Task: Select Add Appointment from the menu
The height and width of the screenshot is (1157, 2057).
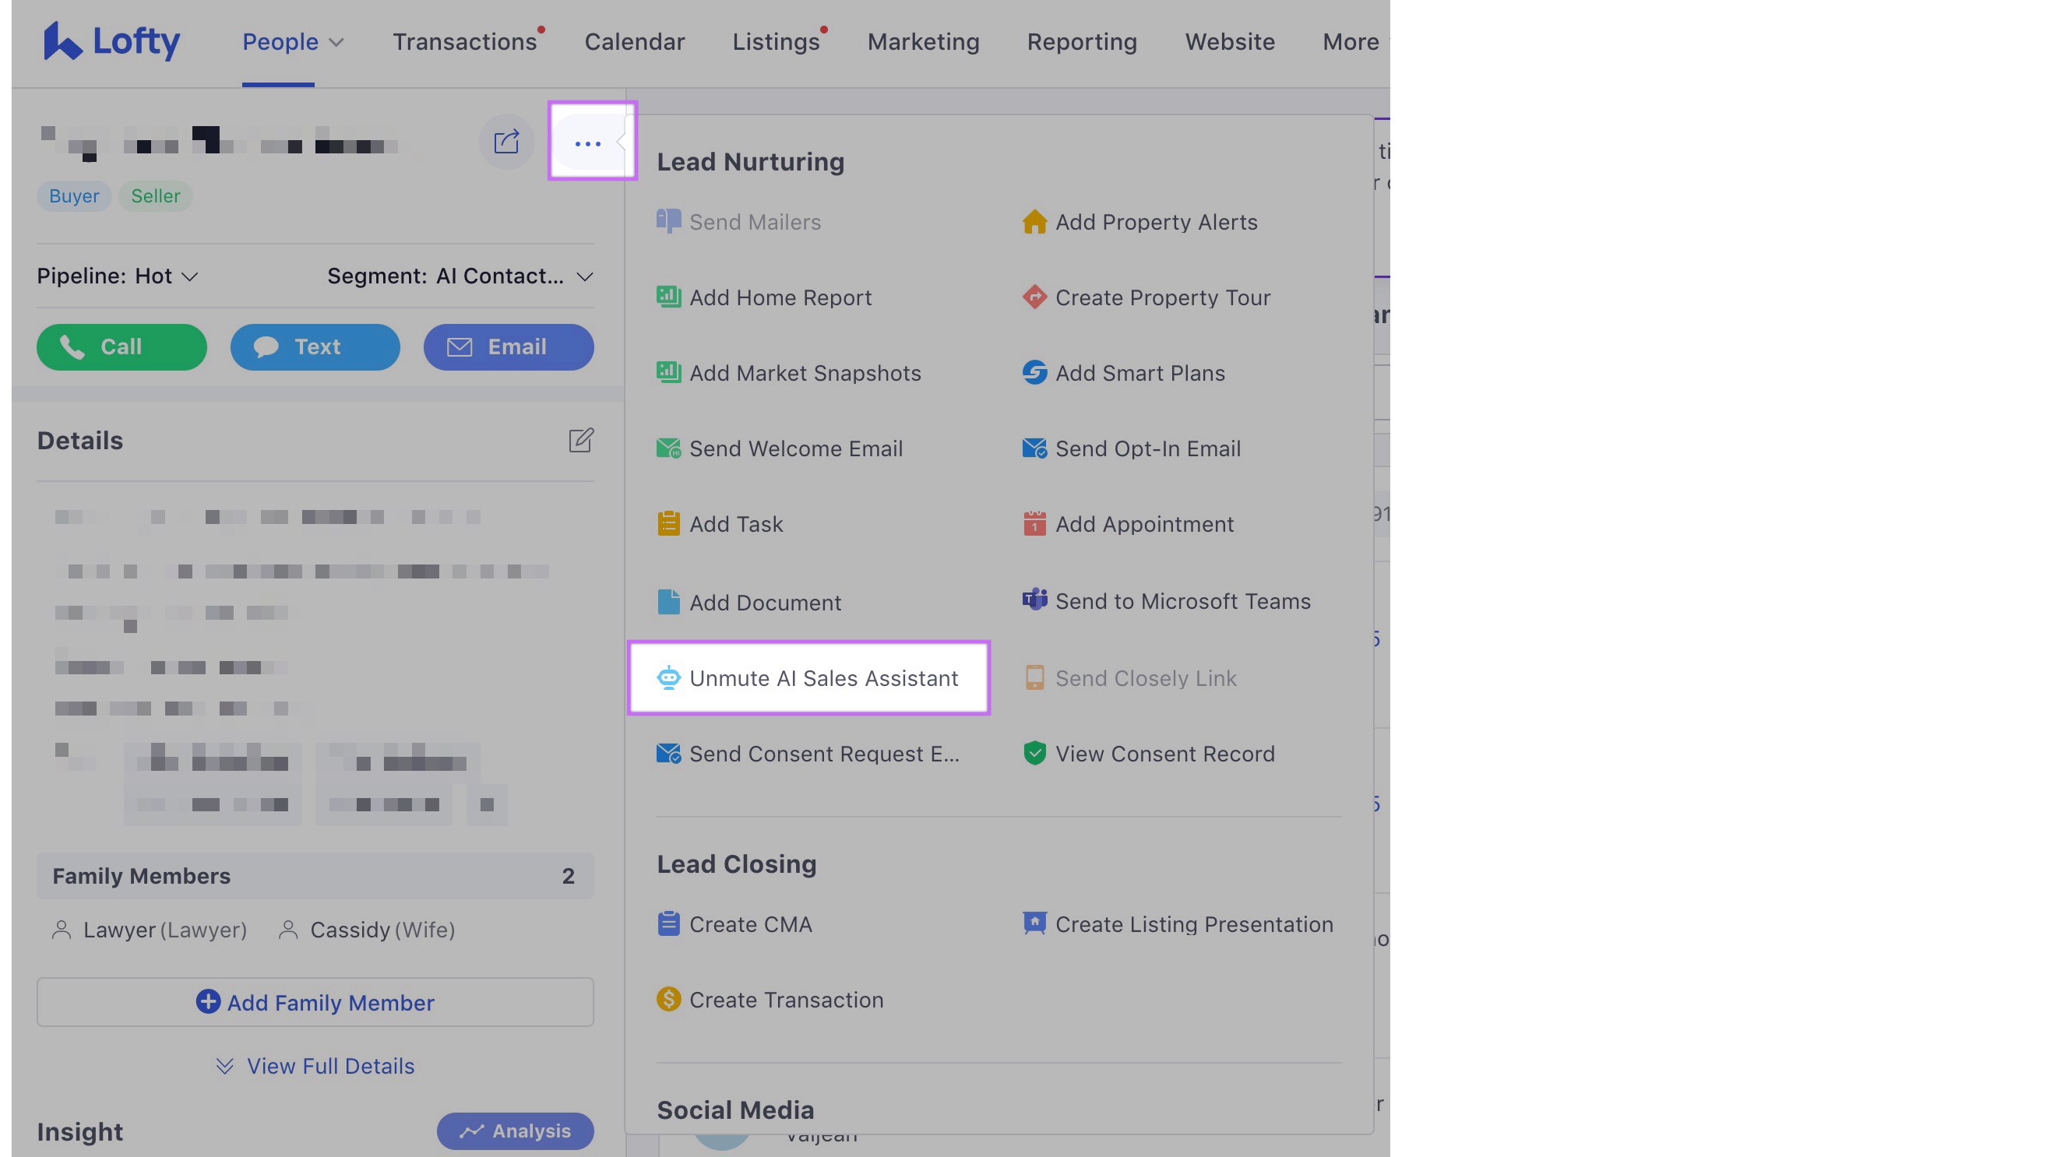Action: [x=1143, y=525]
